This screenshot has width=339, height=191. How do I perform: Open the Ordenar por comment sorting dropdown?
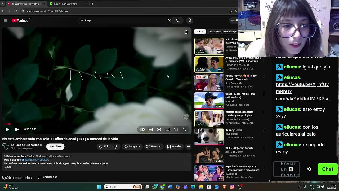point(47,177)
